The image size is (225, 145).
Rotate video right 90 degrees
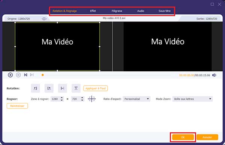pyautogui.click(x=49, y=88)
